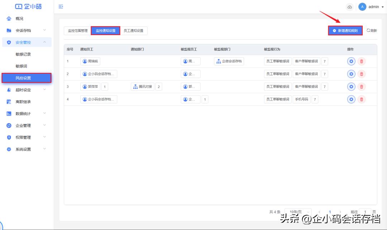Open the admin account dropdown arrow

coord(382,7)
